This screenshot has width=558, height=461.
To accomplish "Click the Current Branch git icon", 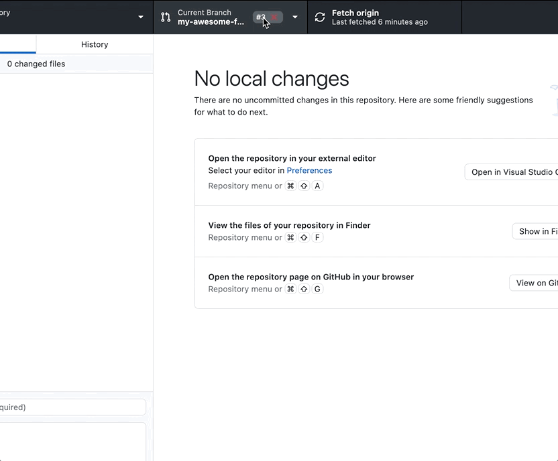I will point(166,17).
